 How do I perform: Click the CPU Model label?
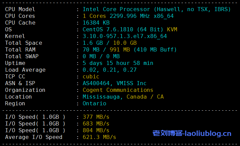coord(20,9)
